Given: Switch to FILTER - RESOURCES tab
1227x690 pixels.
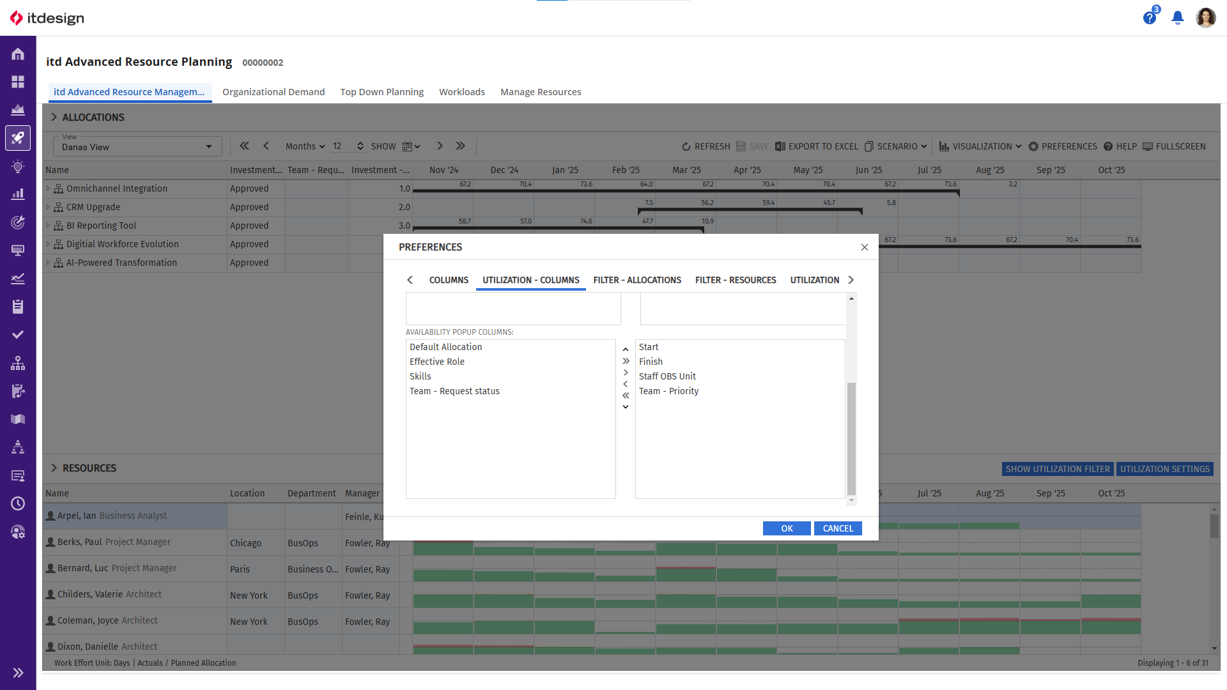Looking at the screenshot, I should click(x=736, y=280).
